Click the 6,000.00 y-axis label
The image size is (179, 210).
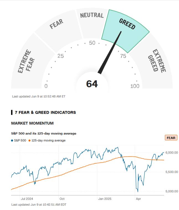[x=172, y=152]
